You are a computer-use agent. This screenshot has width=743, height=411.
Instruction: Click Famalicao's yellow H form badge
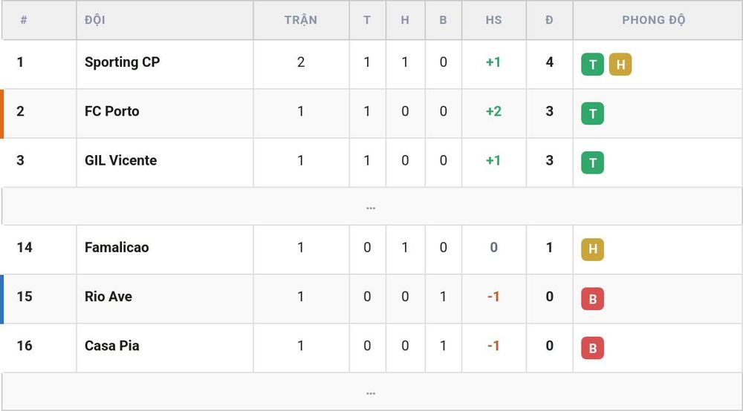point(592,249)
